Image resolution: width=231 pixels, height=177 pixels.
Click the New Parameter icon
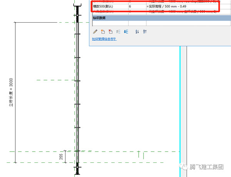[103, 32]
